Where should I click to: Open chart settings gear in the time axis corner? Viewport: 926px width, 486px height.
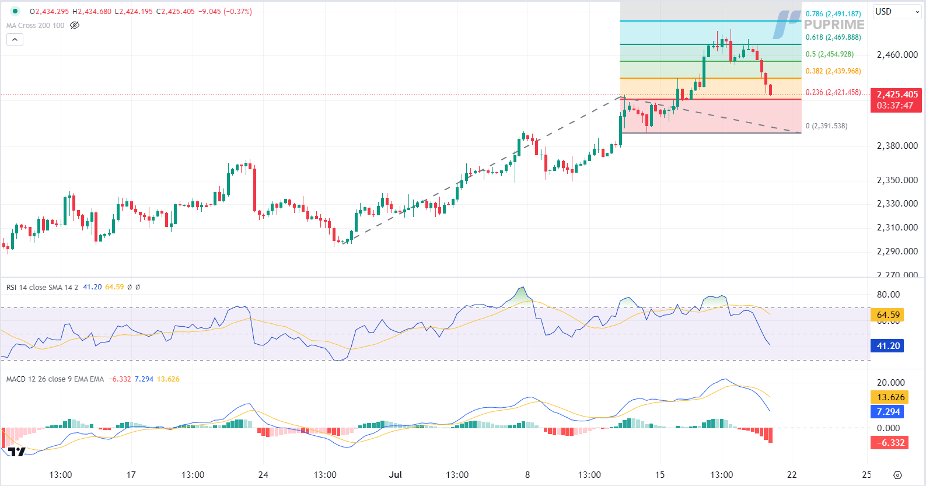coord(897,475)
